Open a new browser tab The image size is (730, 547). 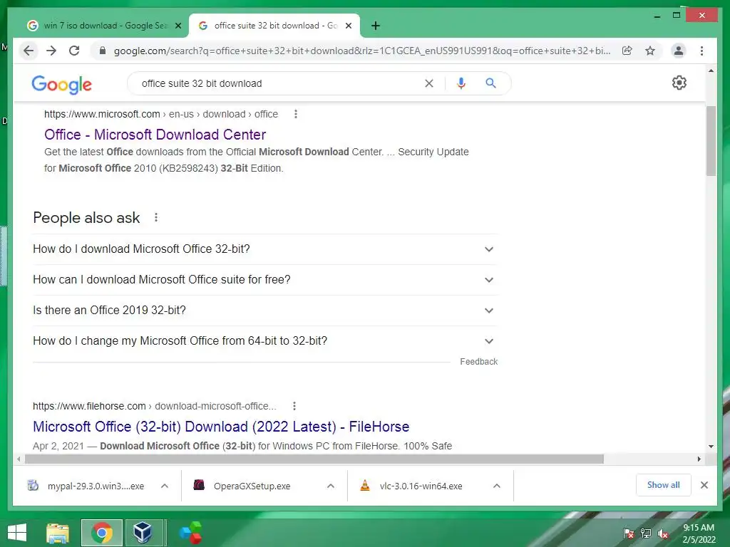[376, 26]
